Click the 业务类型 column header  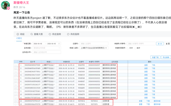point(115,62)
